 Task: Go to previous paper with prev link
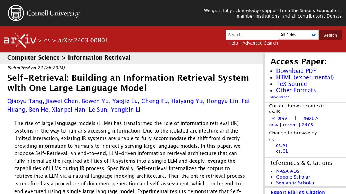(x=280, y=118)
